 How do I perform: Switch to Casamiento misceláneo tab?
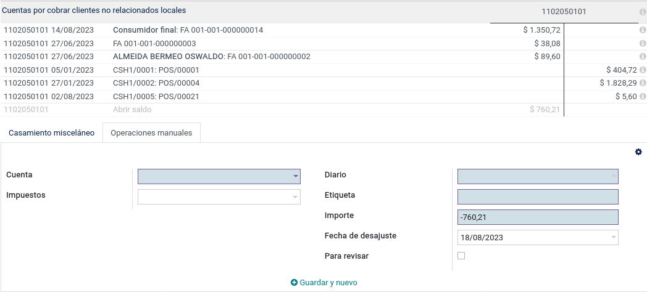click(x=52, y=133)
